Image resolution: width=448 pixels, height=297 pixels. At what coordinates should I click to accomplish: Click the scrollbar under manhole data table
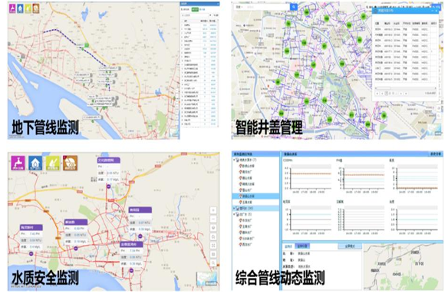pos(406,88)
